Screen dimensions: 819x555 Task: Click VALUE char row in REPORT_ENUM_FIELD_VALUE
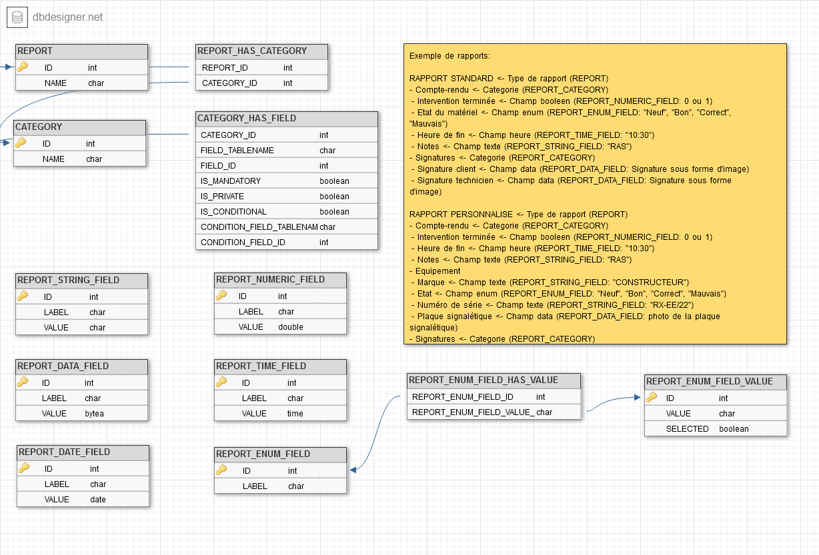(716, 413)
